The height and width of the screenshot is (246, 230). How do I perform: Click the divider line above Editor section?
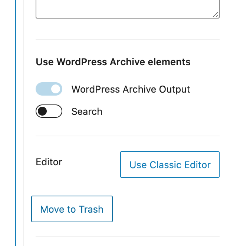click(128, 136)
